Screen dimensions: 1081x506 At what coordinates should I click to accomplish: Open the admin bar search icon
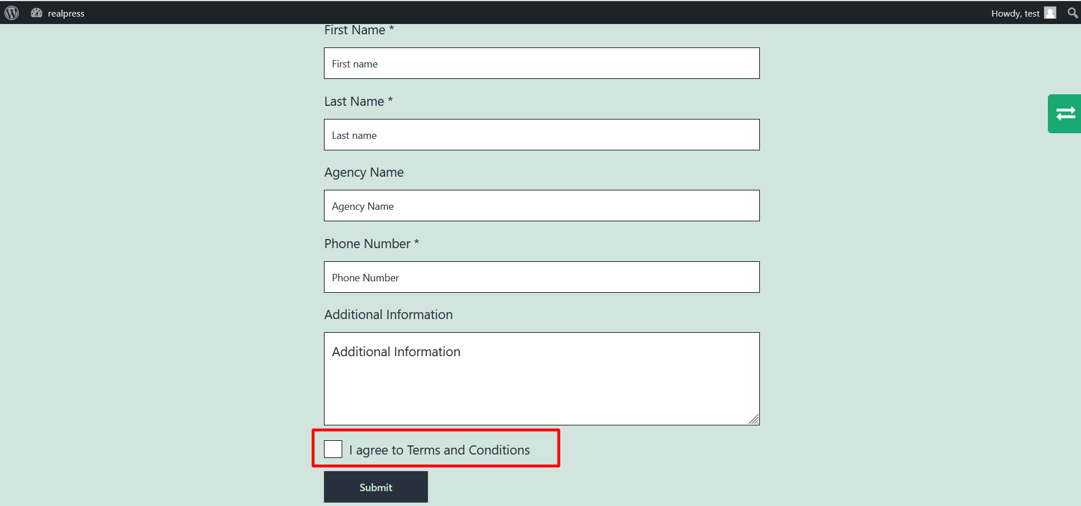(1072, 13)
